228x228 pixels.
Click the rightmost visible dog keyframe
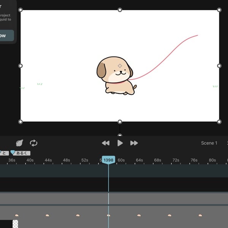click(200, 215)
